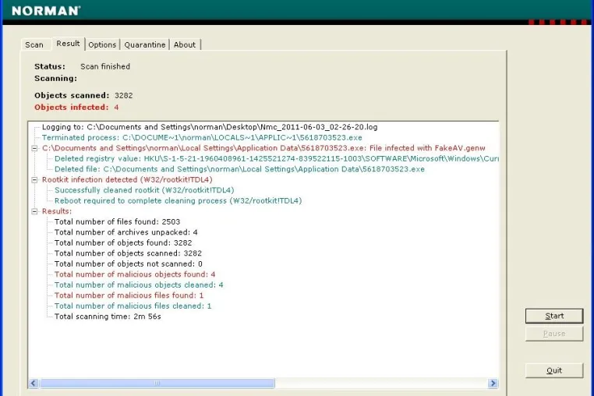Screen dimensions: 594x396
Task: Select 'Total number of objects scanned: 3282' row
Action: pyautogui.click(x=128, y=253)
